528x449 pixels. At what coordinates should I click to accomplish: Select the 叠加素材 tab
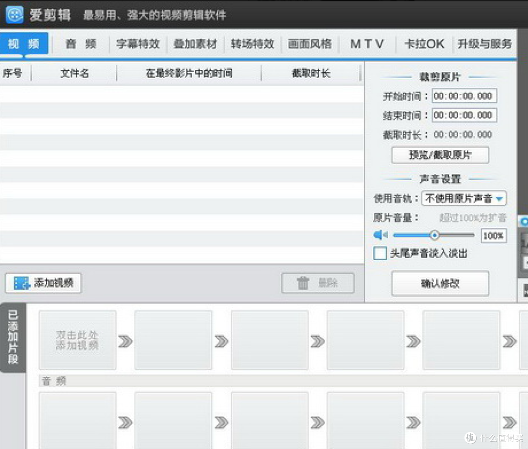click(195, 44)
